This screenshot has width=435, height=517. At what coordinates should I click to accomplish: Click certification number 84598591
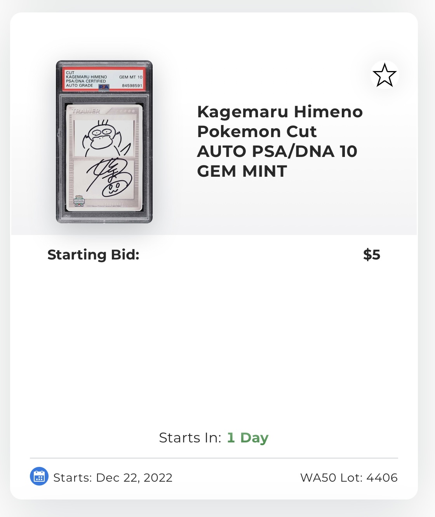point(132,85)
